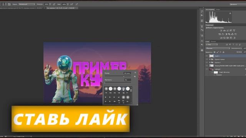Open the brush blend mode dropdown

coord(27,4)
